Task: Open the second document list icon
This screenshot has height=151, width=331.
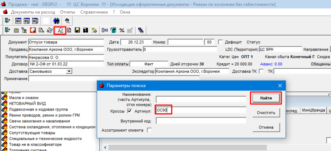Action: pyautogui.click(x=27, y=21)
